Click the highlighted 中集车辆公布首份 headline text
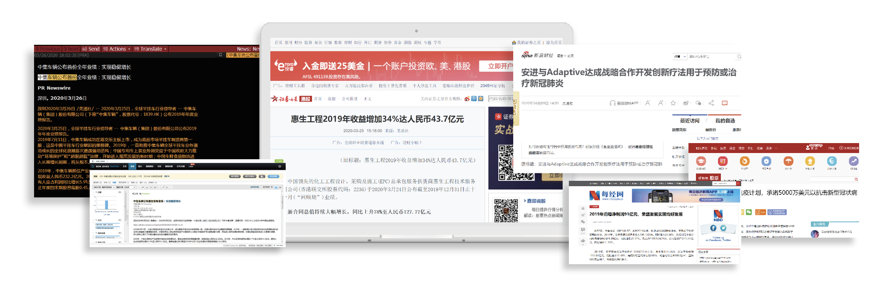This screenshot has width=872, height=282. click(x=57, y=77)
